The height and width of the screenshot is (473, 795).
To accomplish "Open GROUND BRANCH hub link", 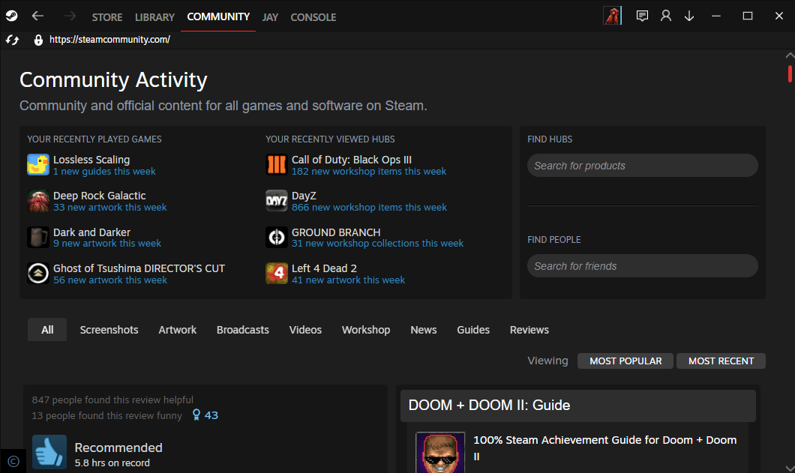I will coord(336,232).
